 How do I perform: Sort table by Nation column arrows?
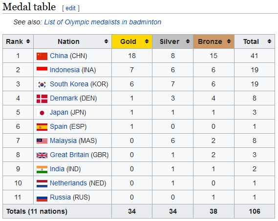coord(106,41)
